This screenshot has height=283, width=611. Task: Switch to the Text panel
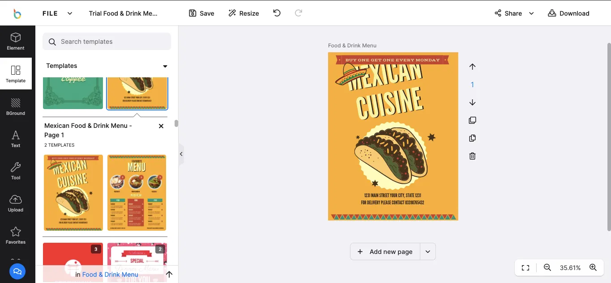coord(16,139)
